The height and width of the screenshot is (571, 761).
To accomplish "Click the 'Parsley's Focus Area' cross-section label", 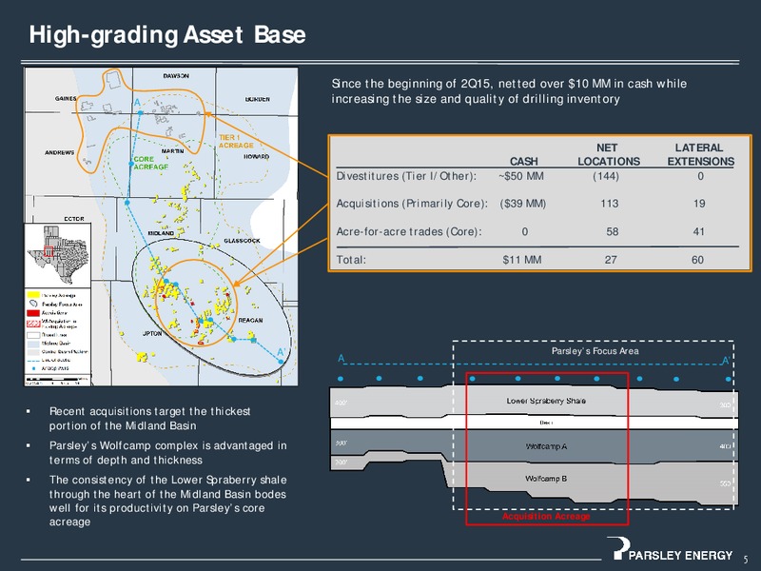I will [595, 351].
